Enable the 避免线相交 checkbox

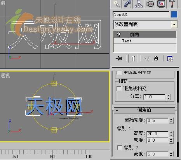(x=119, y=89)
